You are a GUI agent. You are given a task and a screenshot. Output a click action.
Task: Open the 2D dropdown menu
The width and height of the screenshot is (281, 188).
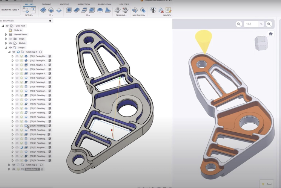click(x=51, y=15)
